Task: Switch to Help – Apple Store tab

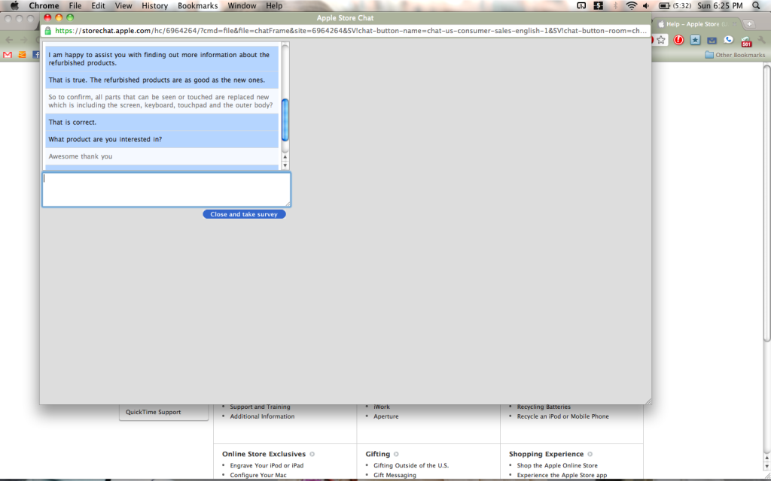Action: [x=696, y=24]
